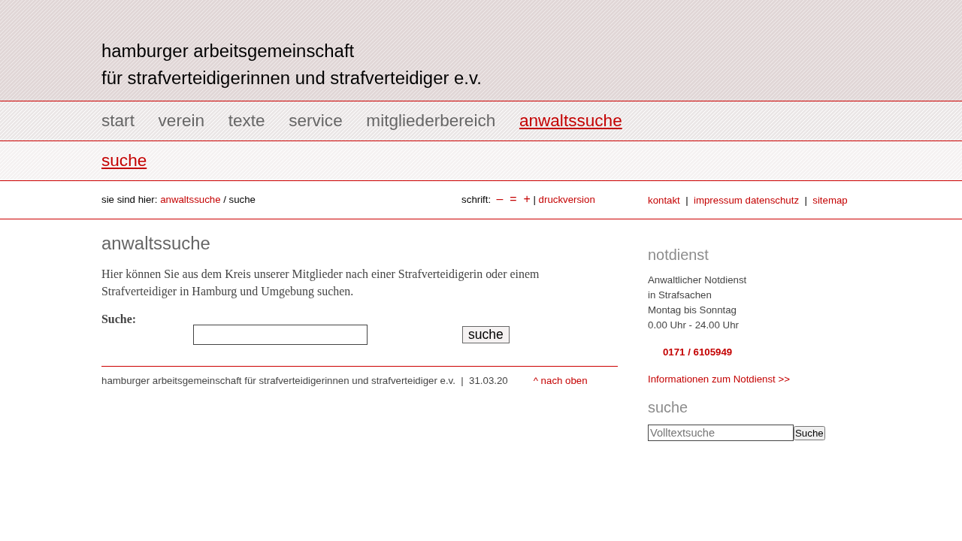The width and height of the screenshot is (962, 541).
Task: Open impressum datenschutz page
Action: pos(746,201)
